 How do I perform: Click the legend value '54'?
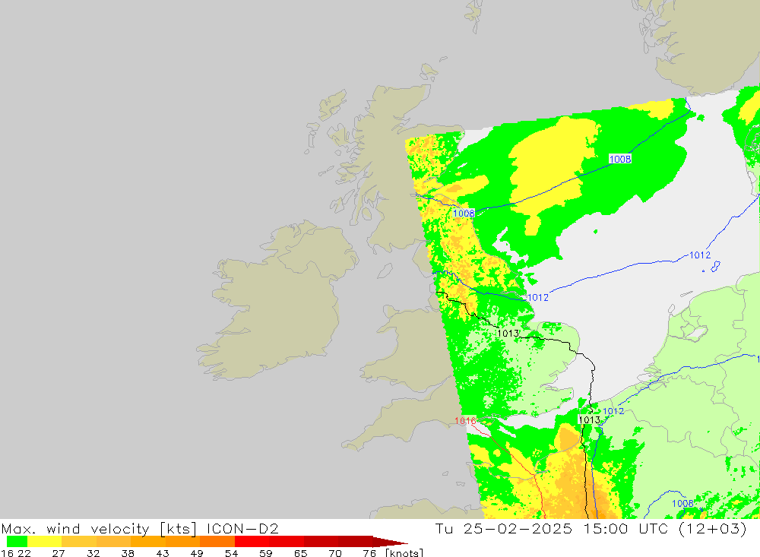[231, 553]
